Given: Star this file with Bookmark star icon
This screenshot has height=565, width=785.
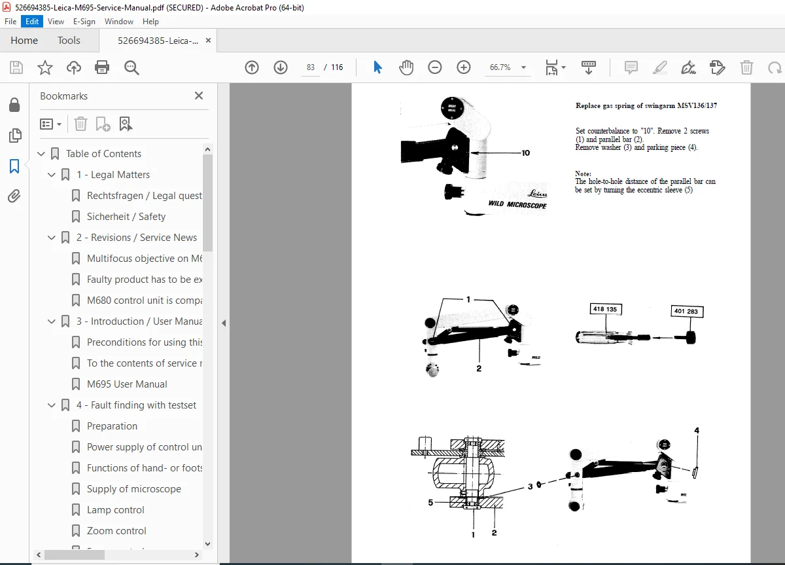Looking at the screenshot, I should pyautogui.click(x=44, y=67).
